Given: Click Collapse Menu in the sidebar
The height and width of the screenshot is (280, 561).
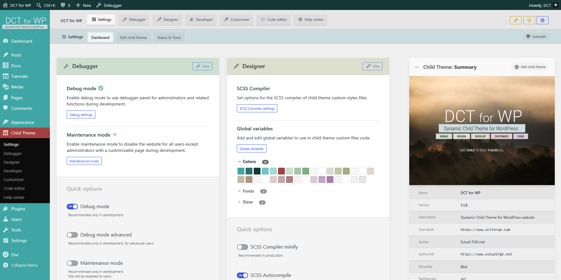Looking at the screenshot, I should coord(25,265).
